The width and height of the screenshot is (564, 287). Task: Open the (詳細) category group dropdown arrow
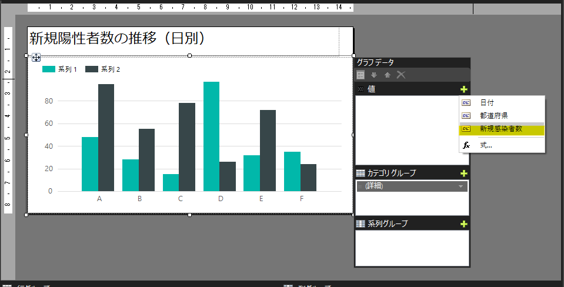[x=460, y=186]
